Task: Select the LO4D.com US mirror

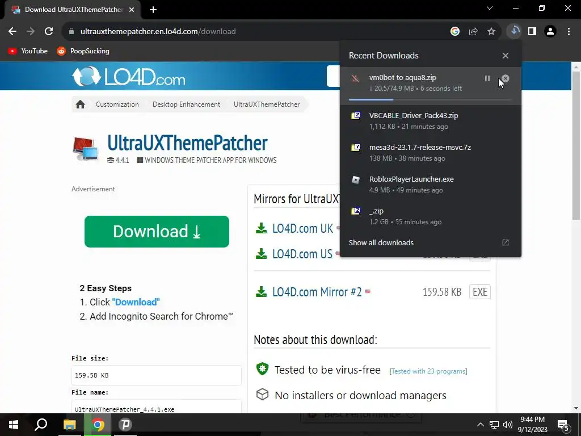Action: 302,254
